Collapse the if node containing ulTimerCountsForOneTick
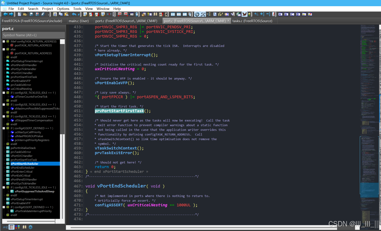Screen dimensions: 381x231 (4, 93)
